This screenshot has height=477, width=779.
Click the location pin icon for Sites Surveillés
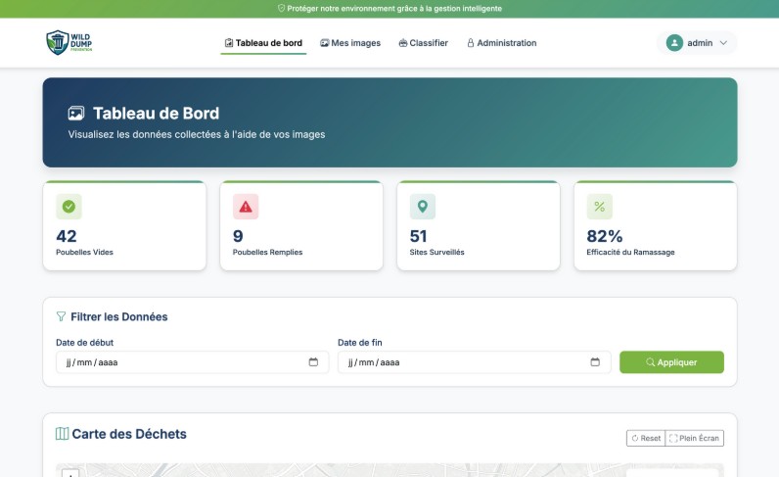point(423,207)
